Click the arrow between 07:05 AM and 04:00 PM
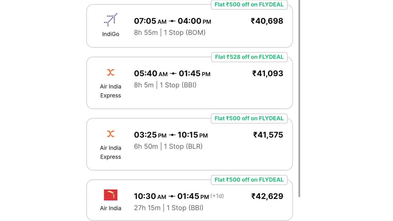Image resolution: width=393 pixels, height=221 pixels. pyautogui.click(x=172, y=21)
